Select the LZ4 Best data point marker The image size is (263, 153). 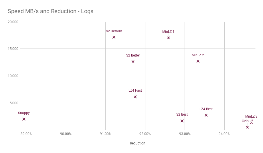pyautogui.click(x=206, y=115)
